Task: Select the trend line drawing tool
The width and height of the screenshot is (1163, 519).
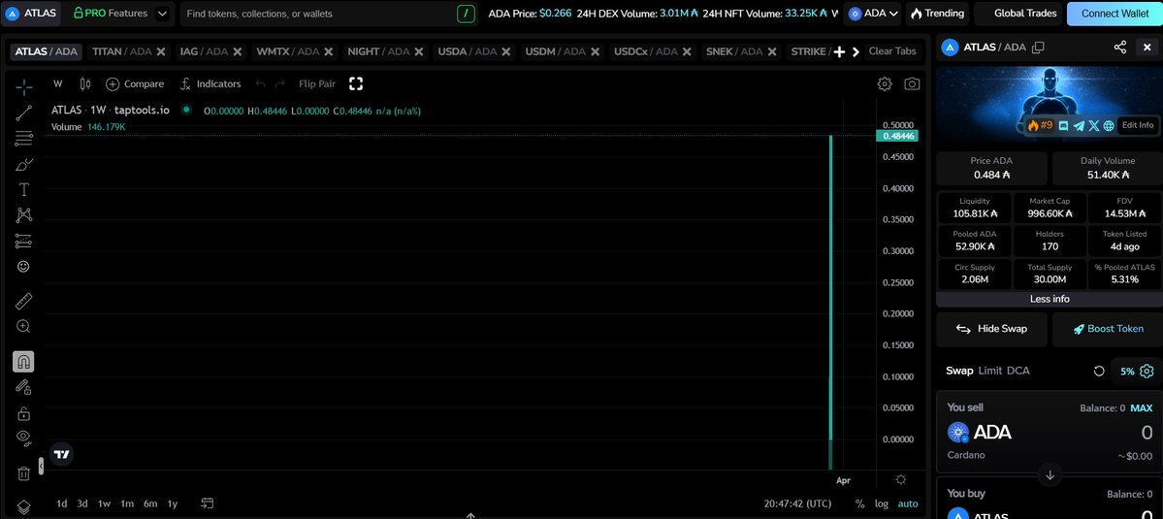Action: tap(23, 113)
